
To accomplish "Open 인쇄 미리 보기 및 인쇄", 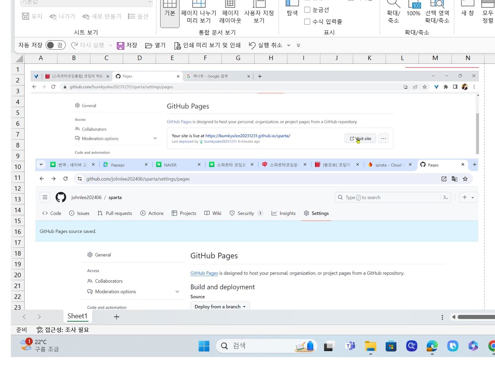I will tap(207, 45).
